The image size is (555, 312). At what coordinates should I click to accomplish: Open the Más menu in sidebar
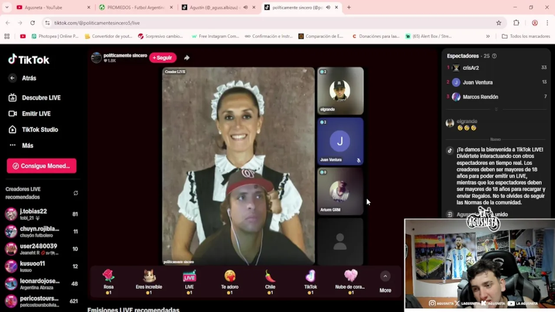click(21, 146)
